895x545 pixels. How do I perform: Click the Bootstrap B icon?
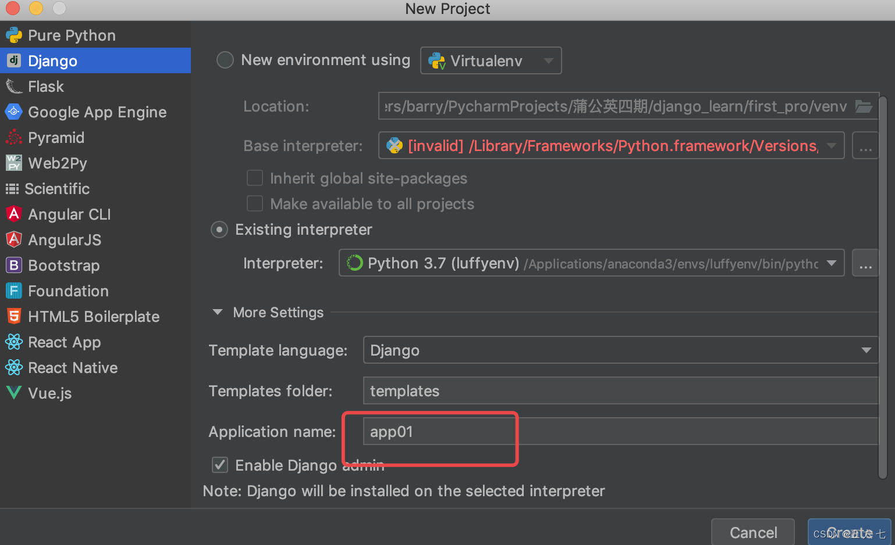coord(14,265)
